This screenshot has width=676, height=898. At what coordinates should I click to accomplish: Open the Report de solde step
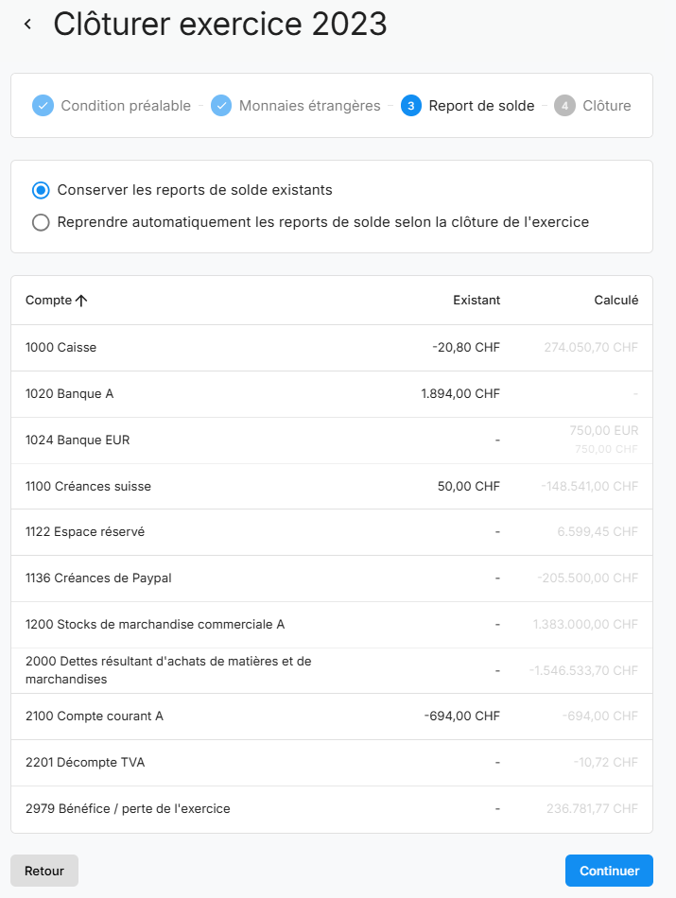point(481,106)
